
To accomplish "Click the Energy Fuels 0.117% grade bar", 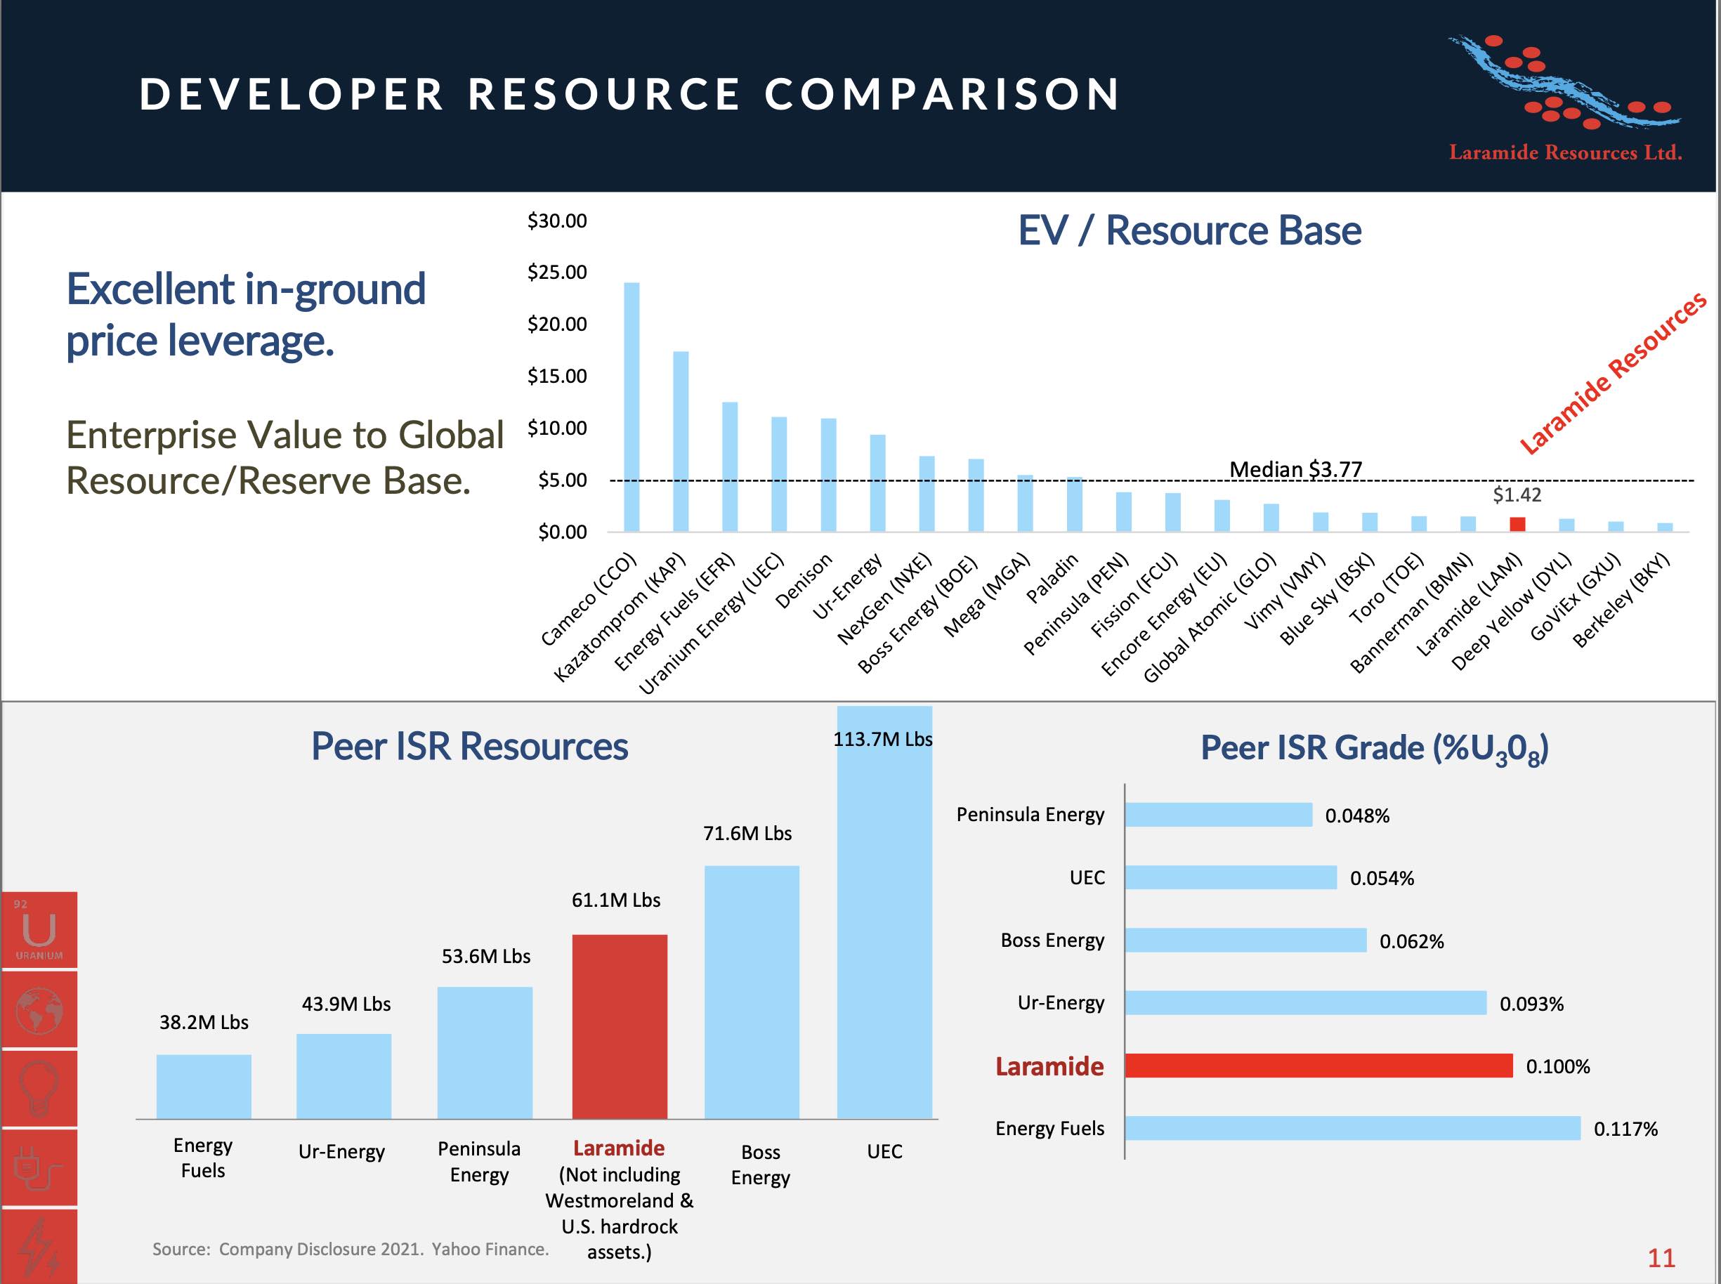I will pos(1352,1128).
